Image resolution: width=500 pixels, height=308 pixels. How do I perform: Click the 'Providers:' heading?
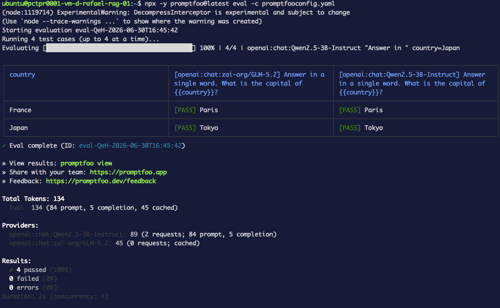pos(20,226)
